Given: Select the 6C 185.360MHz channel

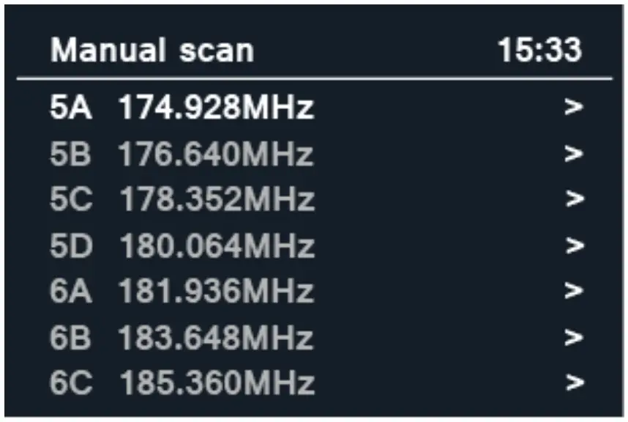Looking at the screenshot, I should 220,381.
